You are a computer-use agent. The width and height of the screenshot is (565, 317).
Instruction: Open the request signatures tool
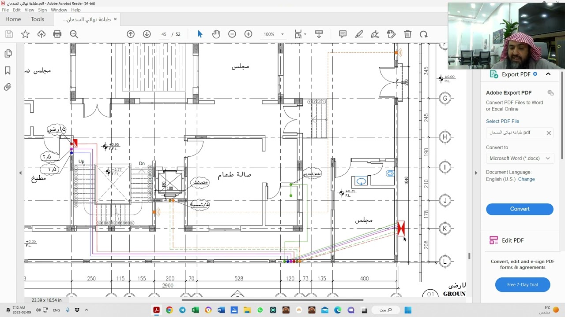point(391,34)
